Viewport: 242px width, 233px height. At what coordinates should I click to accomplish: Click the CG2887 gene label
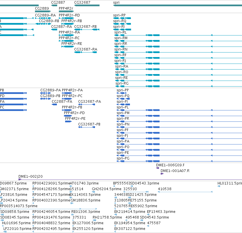click(58, 3)
